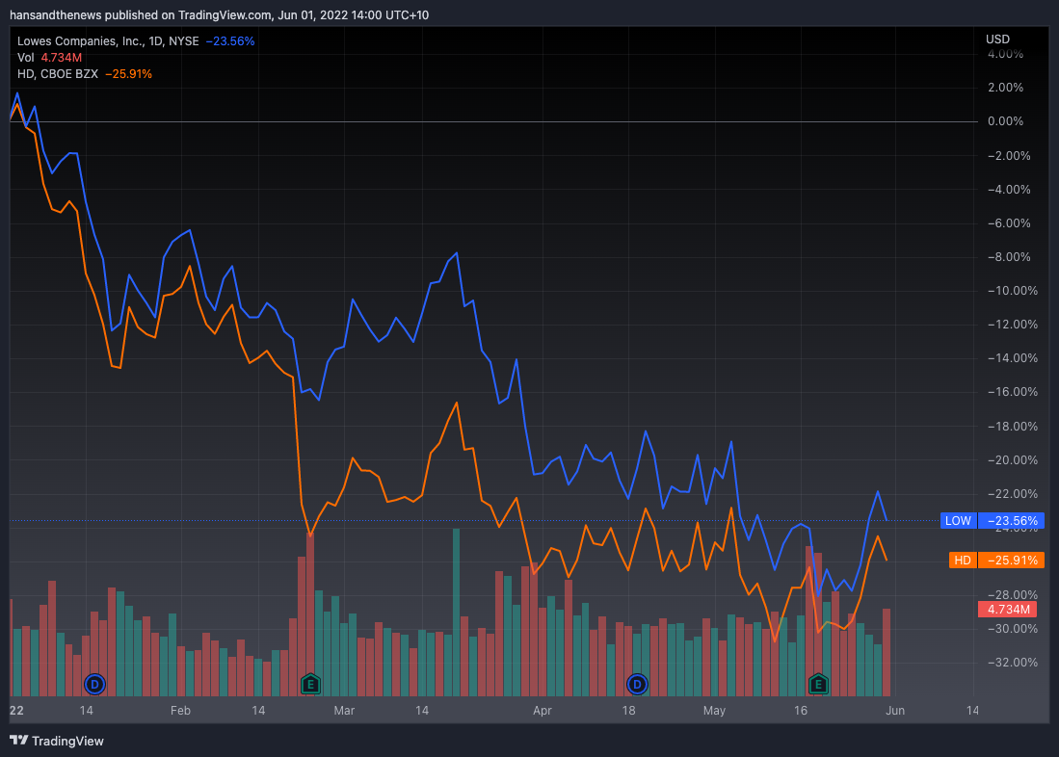The image size is (1059, 757).
Task: Select the blue LOW series label
Action: 958,521
